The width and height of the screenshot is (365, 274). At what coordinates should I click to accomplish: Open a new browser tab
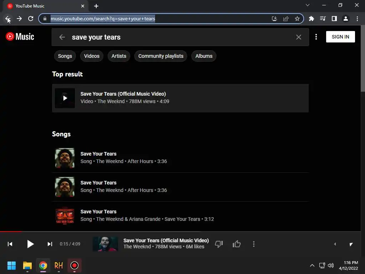96,6
